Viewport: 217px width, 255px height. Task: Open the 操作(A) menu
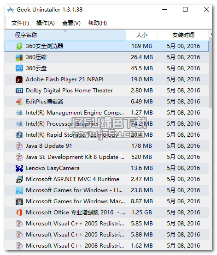46,23
